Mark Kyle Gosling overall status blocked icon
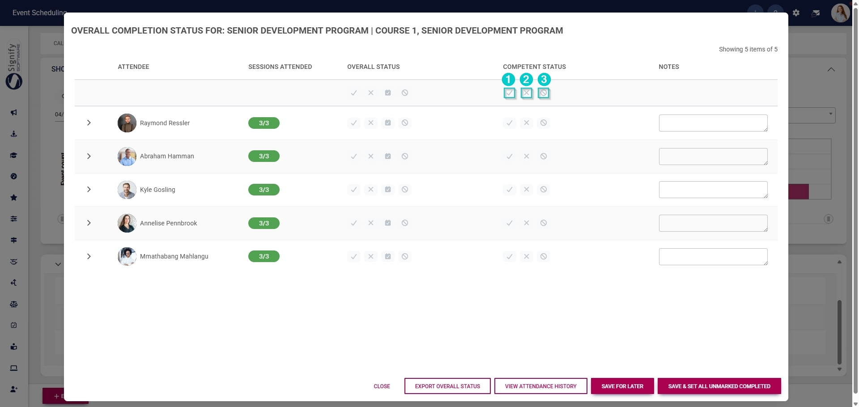859x407 pixels. pos(405,190)
